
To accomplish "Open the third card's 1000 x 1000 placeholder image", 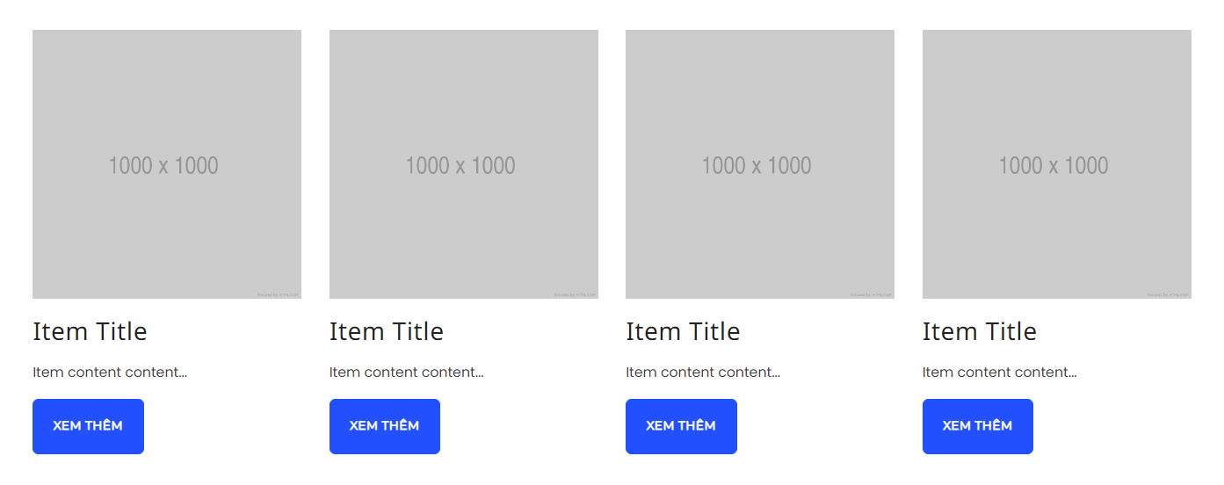I will [760, 164].
